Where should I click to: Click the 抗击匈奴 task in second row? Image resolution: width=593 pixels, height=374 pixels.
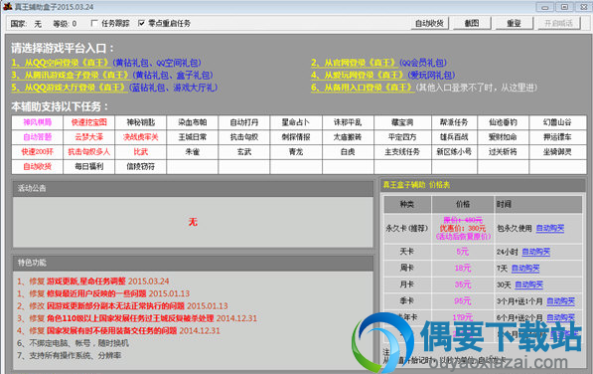244,137
